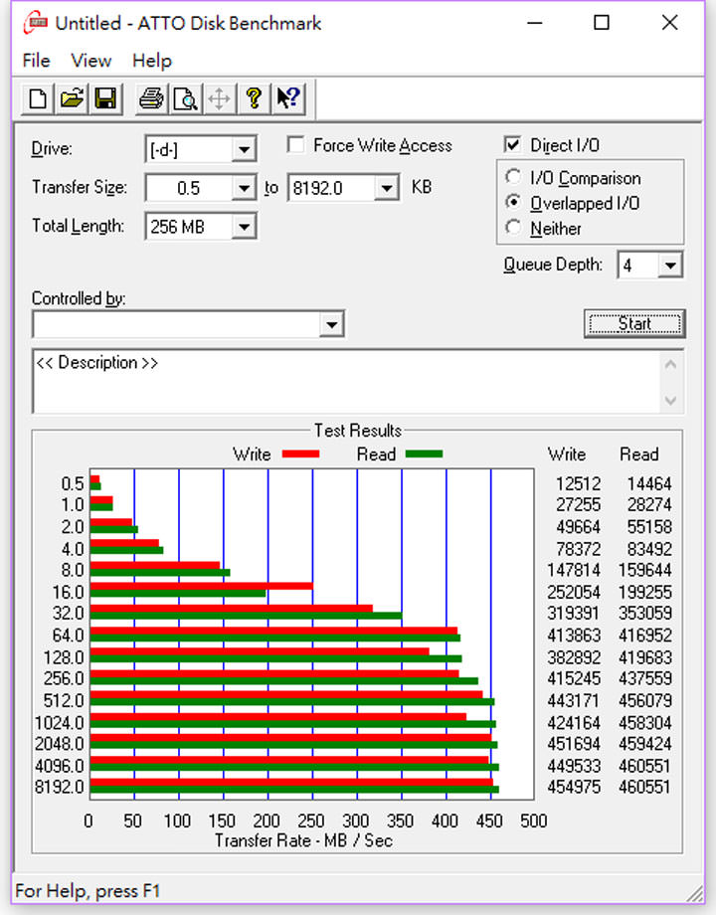716x915 pixels.
Task: Click inside the Description text box
Action: [343, 381]
